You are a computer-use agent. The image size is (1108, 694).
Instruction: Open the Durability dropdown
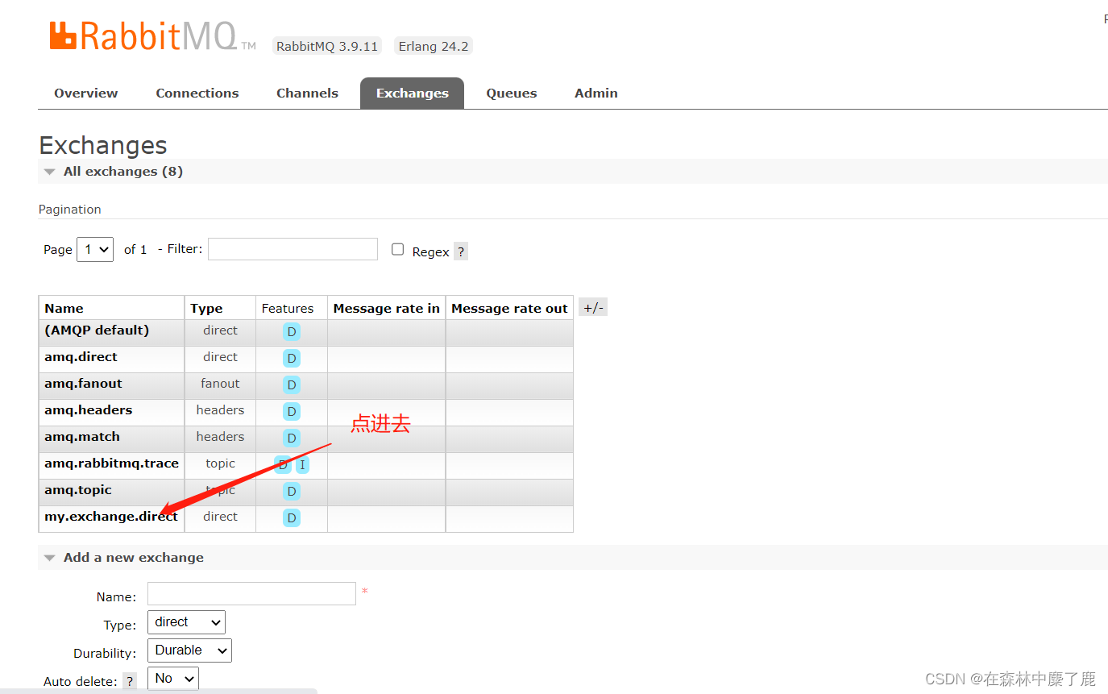coord(189,650)
